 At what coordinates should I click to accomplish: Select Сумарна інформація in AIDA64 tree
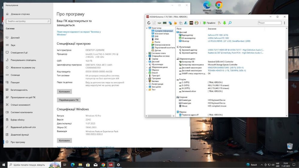pyautogui.click(x=164, y=31)
